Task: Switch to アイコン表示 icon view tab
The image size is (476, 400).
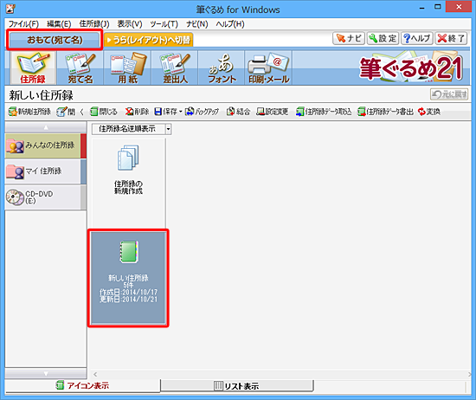Action: (x=82, y=386)
